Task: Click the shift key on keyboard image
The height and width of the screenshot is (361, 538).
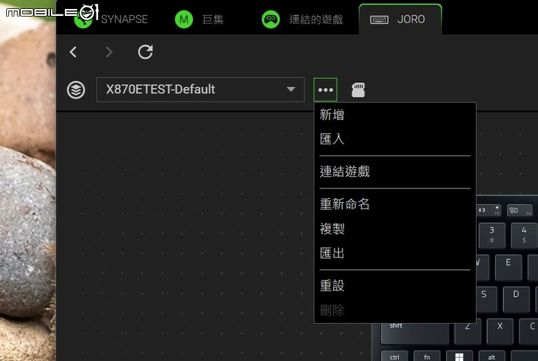Action: tap(415, 333)
